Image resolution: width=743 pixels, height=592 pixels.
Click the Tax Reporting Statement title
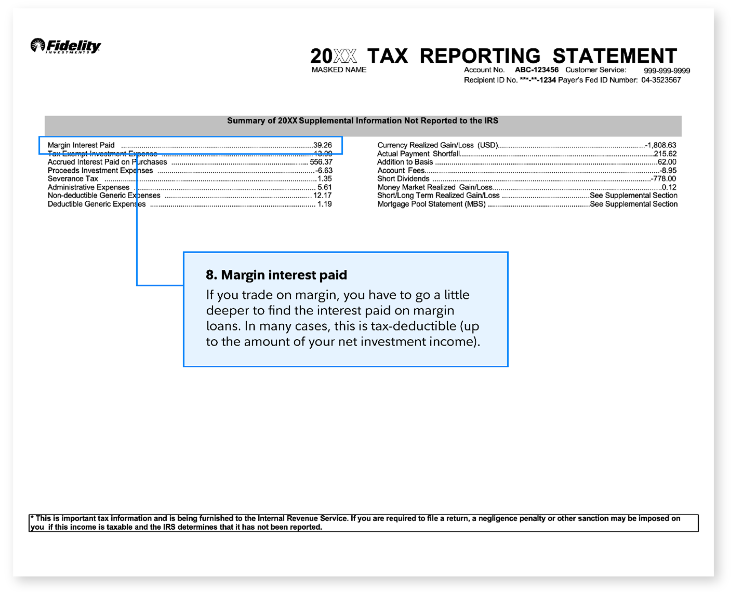click(493, 56)
